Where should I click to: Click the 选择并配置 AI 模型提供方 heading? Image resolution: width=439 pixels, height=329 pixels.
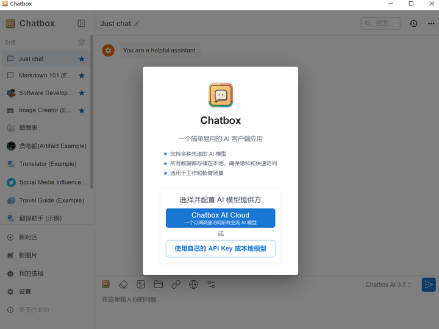pyautogui.click(x=220, y=200)
